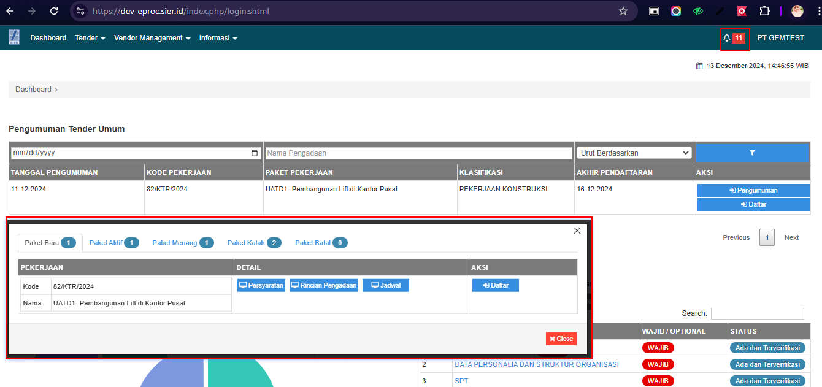The width and height of the screenshot is (822, 387).
Task: Switch to the Paket Menang tab
Action: coord(182,243)
